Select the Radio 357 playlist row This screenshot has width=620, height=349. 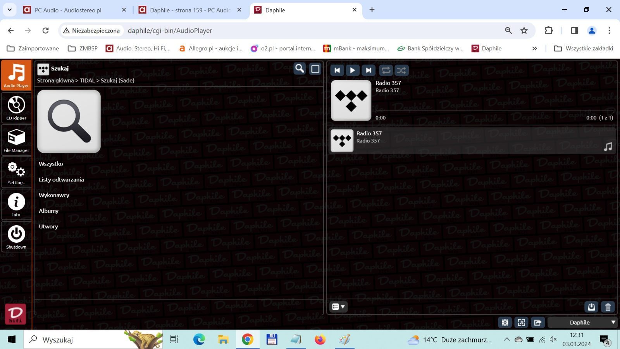(472, 140)
